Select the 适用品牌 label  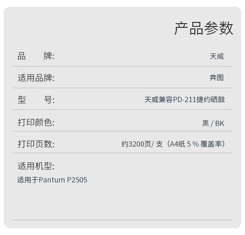pos(36,78)
